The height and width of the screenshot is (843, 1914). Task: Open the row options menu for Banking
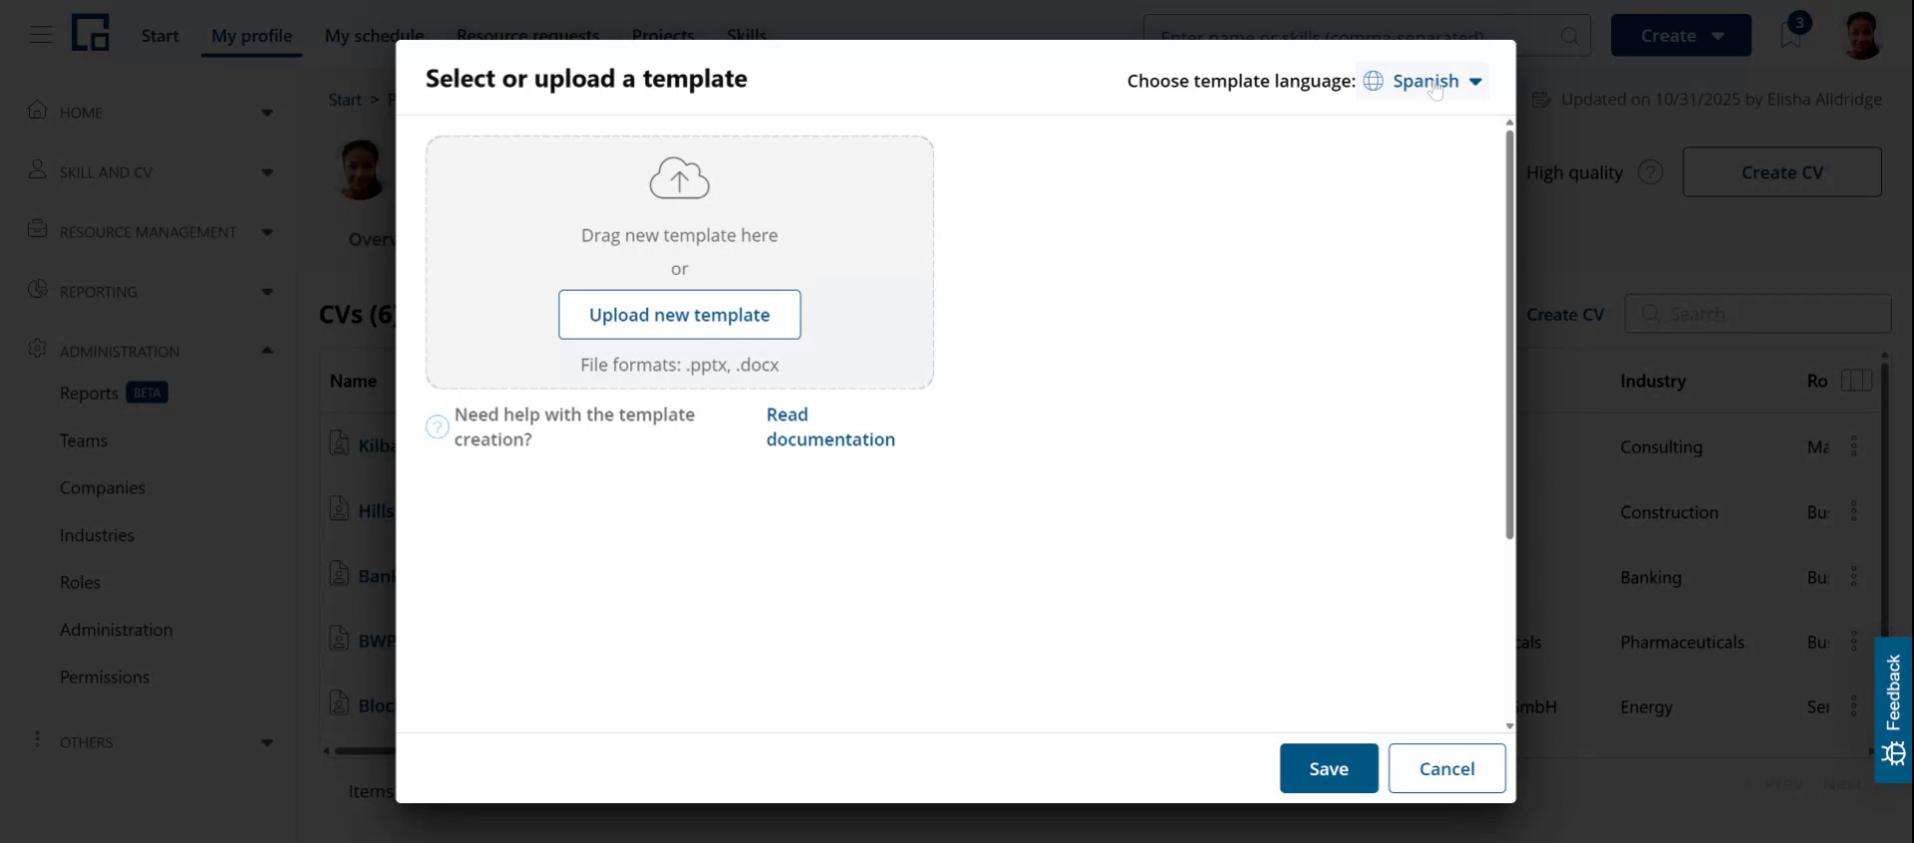click(x=1854, y=577)
